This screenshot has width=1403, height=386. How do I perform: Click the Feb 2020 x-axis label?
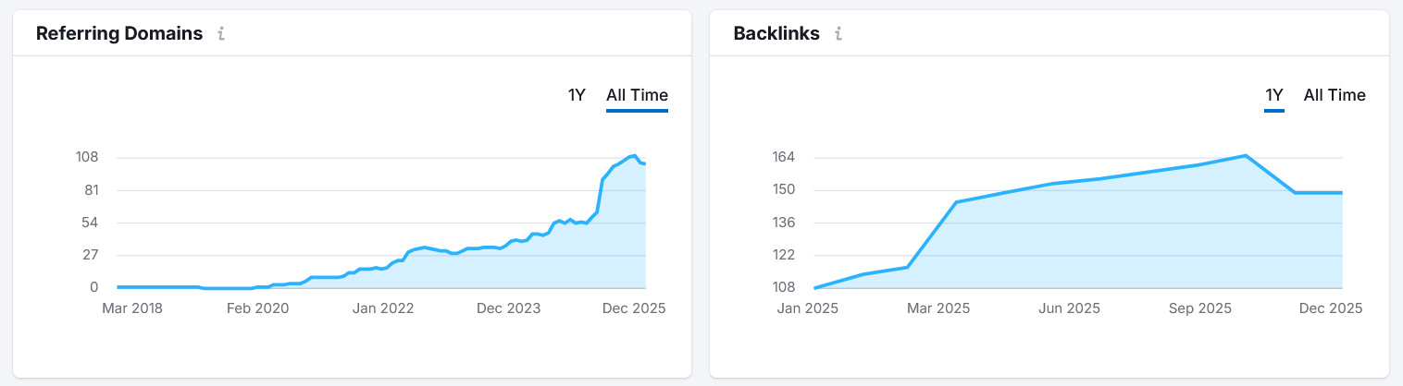click(x=259, y=308)
